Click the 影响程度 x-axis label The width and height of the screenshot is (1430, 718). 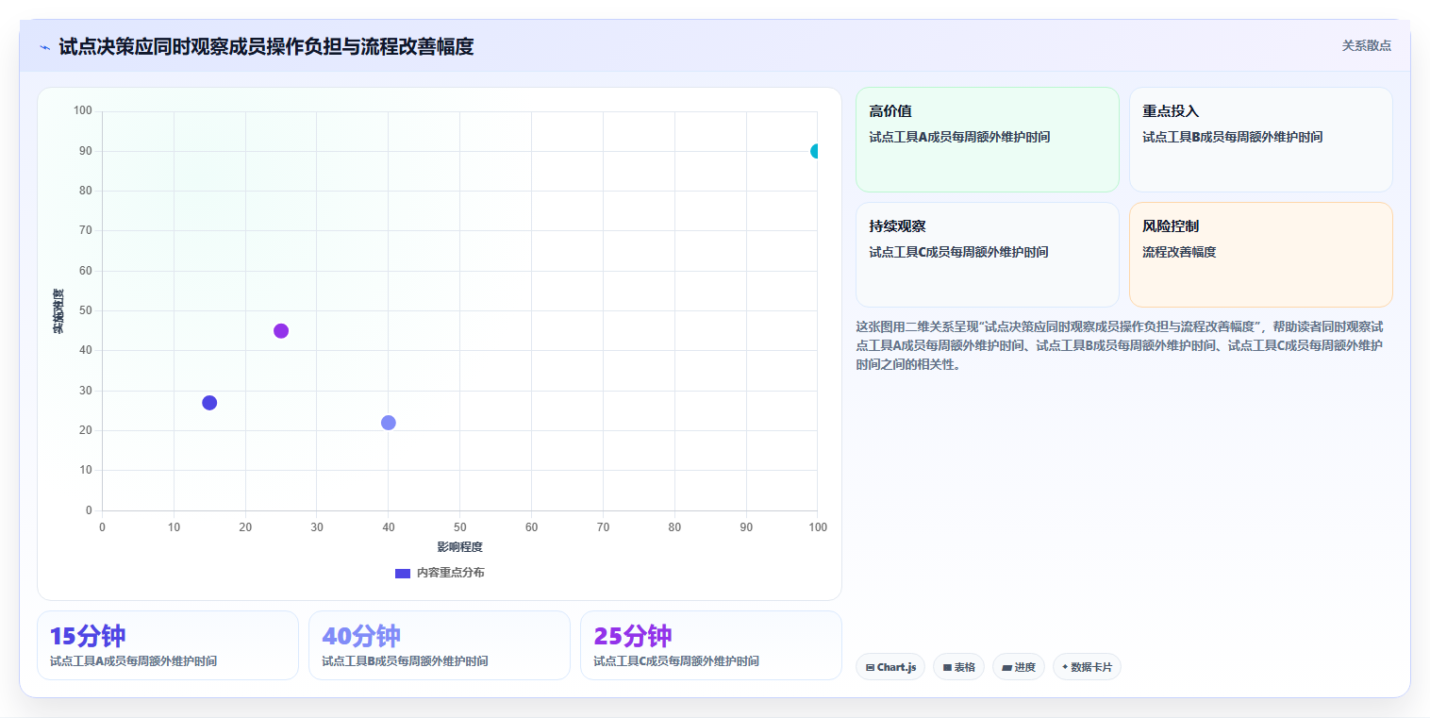459,547
